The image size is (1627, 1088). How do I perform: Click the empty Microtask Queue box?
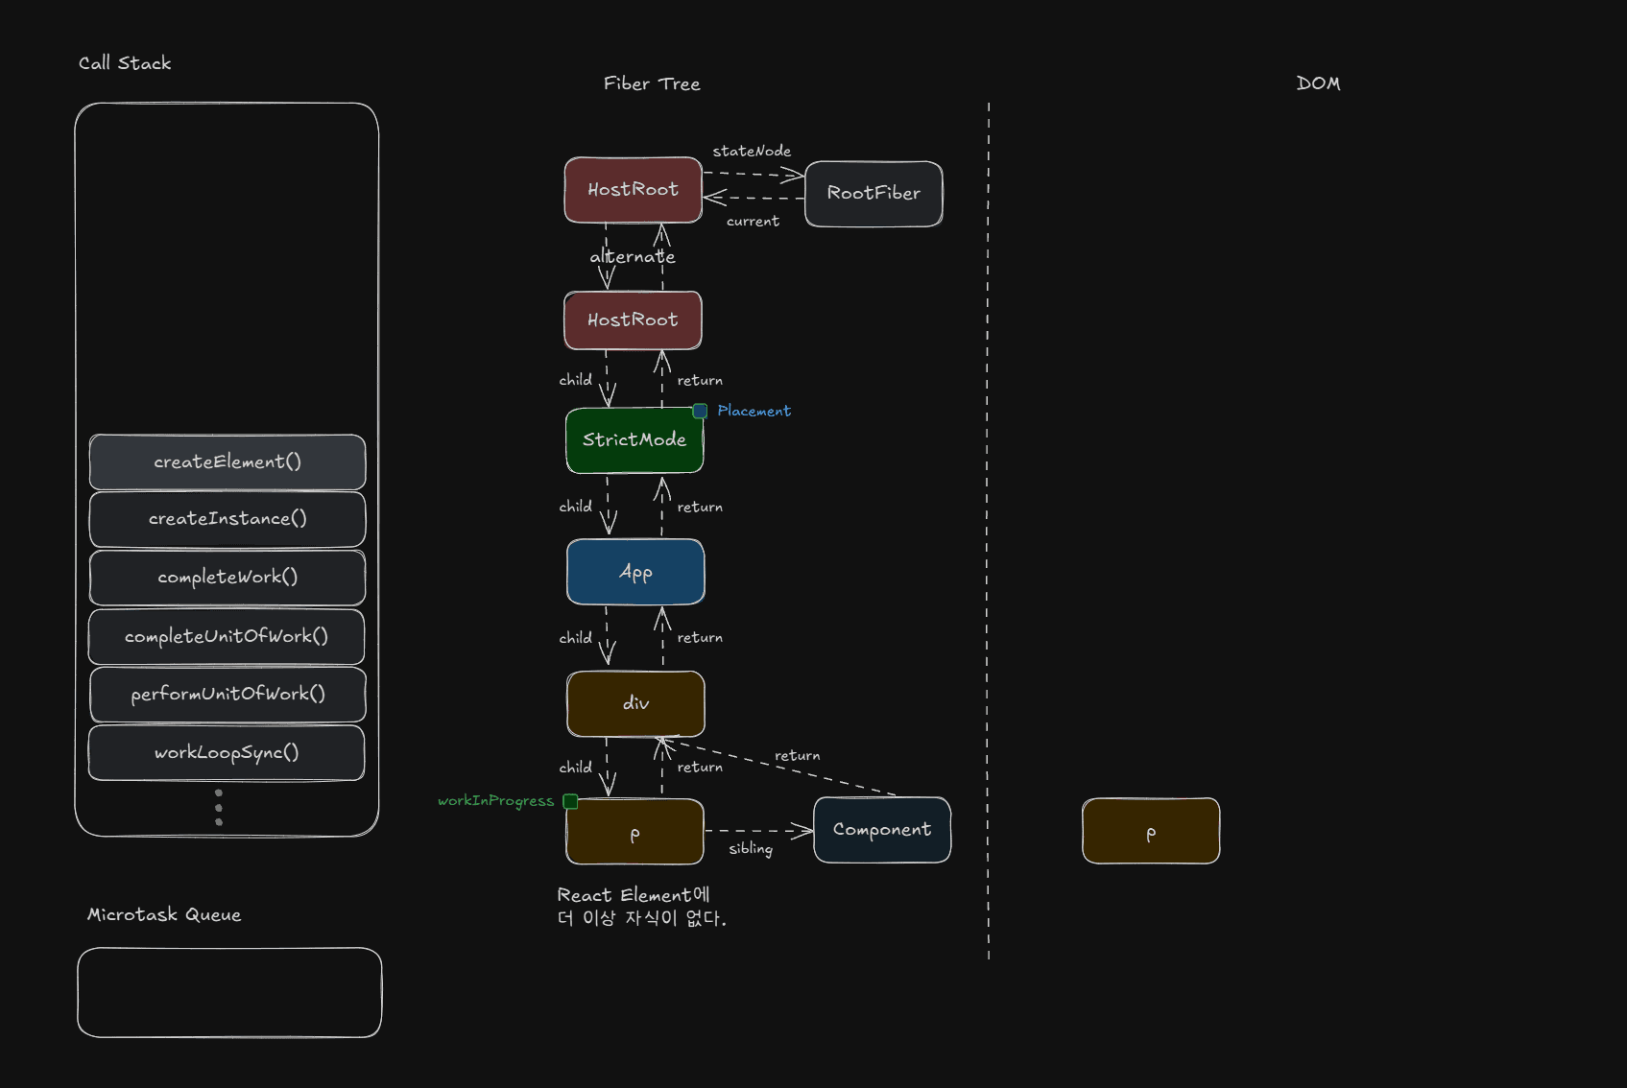(x=229, y=992)
